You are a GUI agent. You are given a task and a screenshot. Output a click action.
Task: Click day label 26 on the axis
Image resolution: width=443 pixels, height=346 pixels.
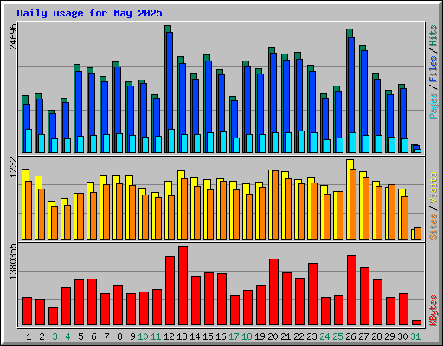[350, 336]
